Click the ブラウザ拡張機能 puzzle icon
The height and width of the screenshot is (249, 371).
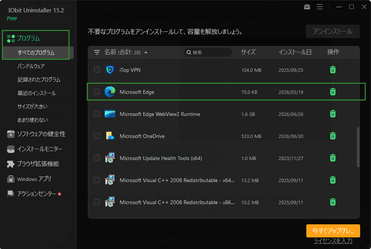point(10,164)
